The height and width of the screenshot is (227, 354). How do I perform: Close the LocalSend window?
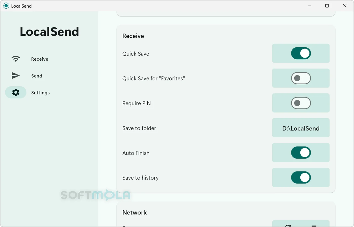(x=345, y=6)
